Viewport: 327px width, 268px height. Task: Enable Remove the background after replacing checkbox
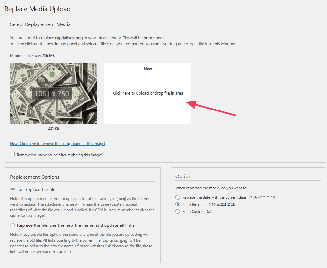tap(12, 154)
